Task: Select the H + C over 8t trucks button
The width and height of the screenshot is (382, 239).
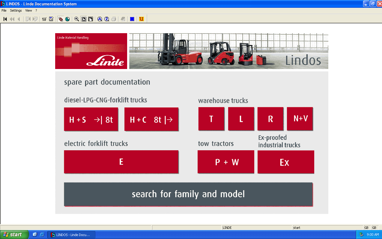Action: pos(151,119)
